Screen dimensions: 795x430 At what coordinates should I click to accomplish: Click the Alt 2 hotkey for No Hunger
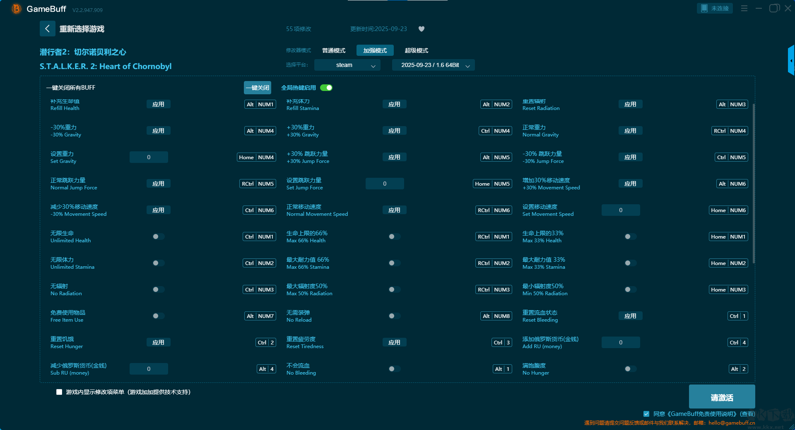(x=738, y=369)
